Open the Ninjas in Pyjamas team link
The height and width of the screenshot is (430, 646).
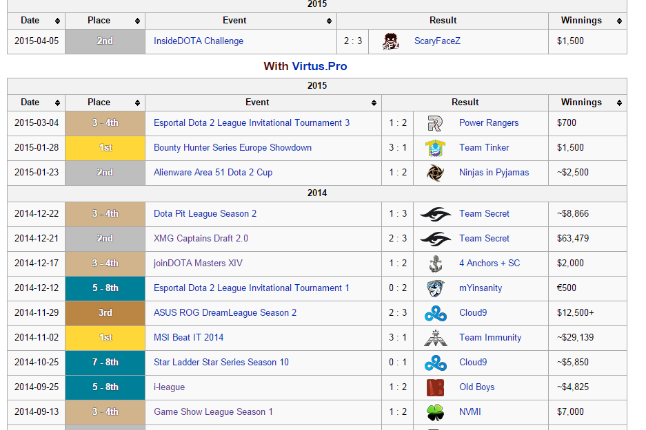point(494,173)
